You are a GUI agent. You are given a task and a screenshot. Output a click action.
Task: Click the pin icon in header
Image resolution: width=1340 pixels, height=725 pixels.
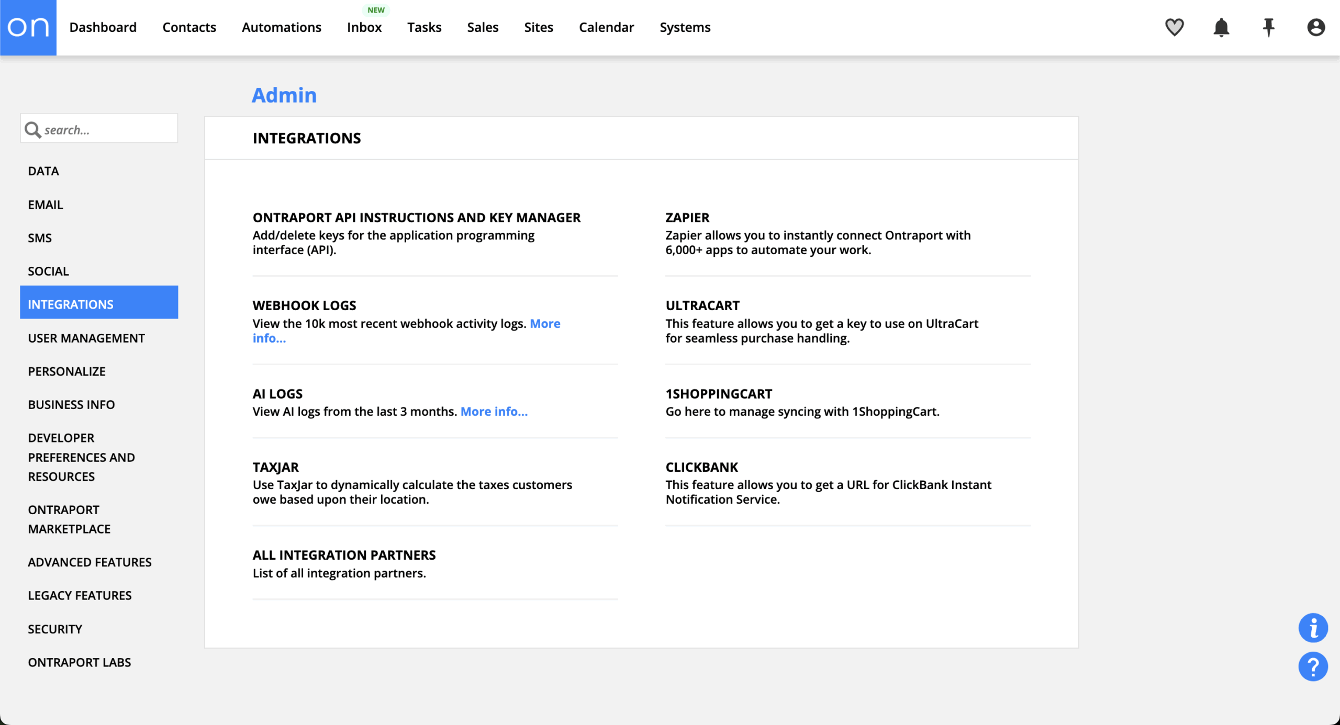[1268, 27]
